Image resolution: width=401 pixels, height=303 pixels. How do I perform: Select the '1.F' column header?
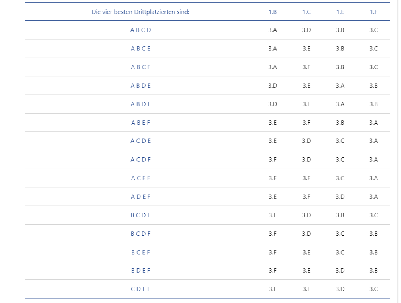pos(373,12)
